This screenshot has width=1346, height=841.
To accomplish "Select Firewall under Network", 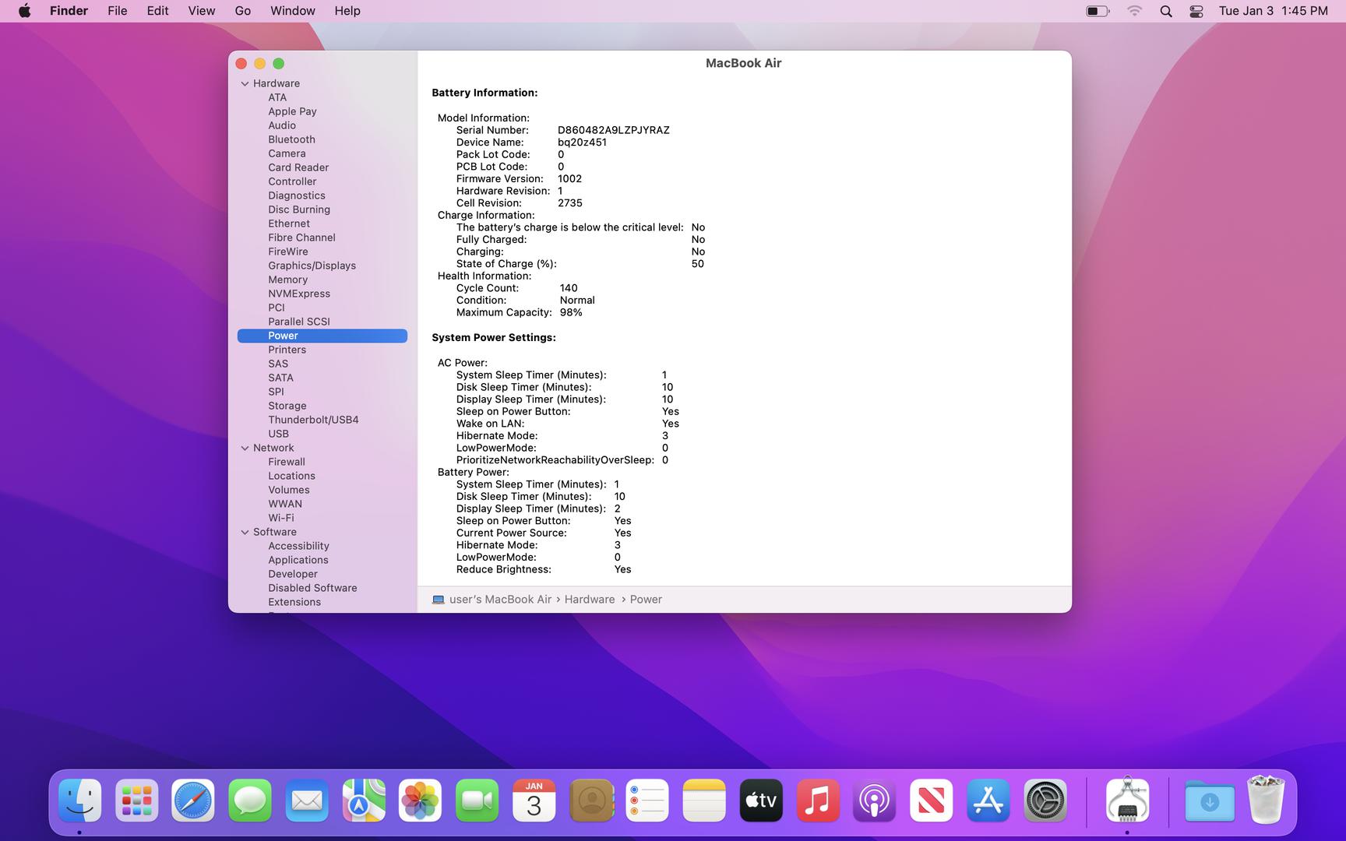I will (287, 462).
